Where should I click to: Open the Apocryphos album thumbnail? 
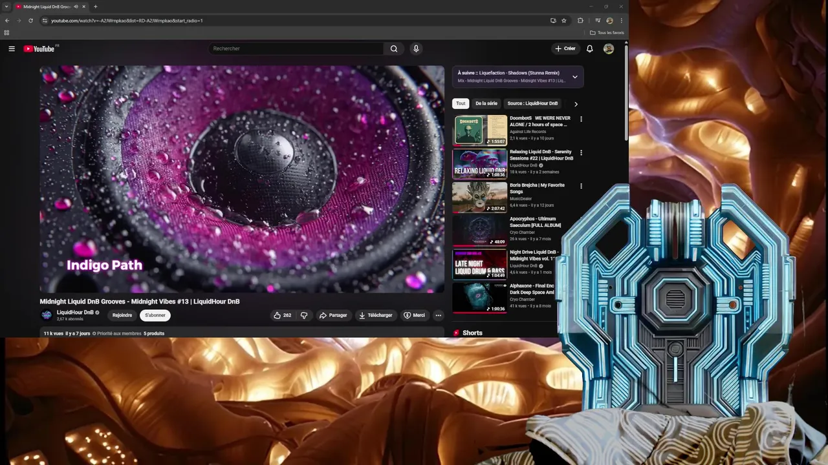[x=479, y=231]
